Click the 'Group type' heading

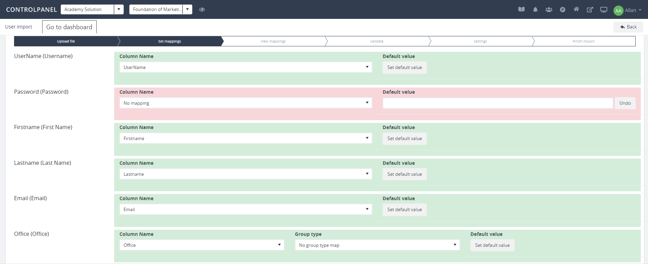(308, 234)
